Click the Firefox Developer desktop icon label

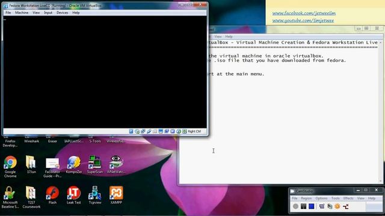click(x=10, y=143)
